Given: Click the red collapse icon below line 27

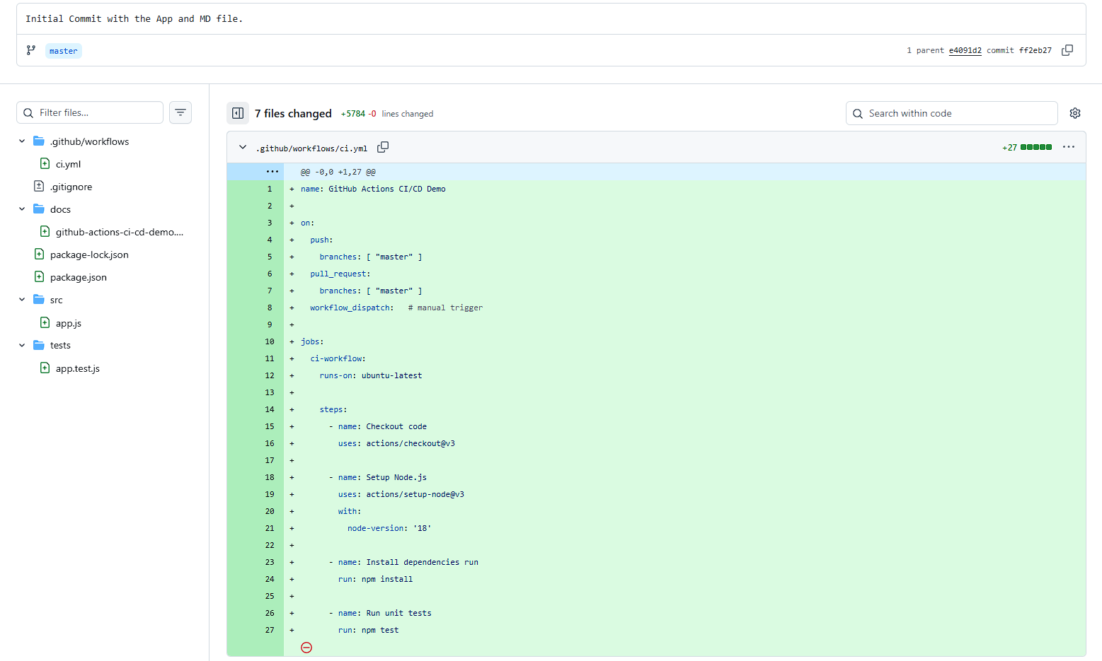Looking at the screenshot, I should click(x=306, y=647).
